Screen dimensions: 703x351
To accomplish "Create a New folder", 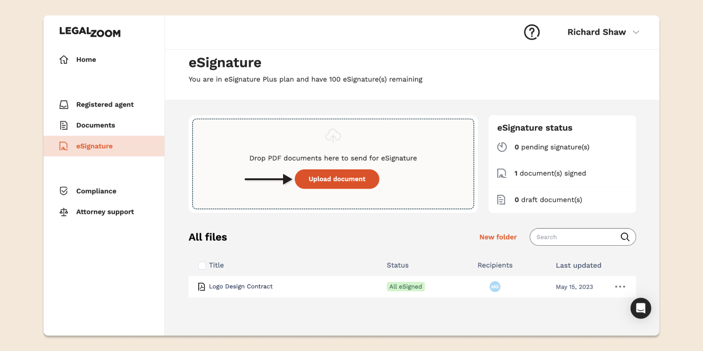I will (498, 237).
